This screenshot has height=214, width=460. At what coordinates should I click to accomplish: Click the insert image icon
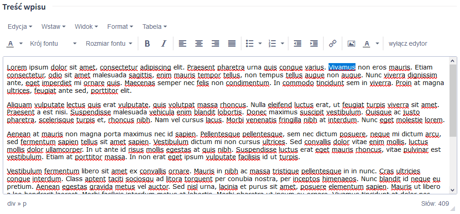[351, 44]
